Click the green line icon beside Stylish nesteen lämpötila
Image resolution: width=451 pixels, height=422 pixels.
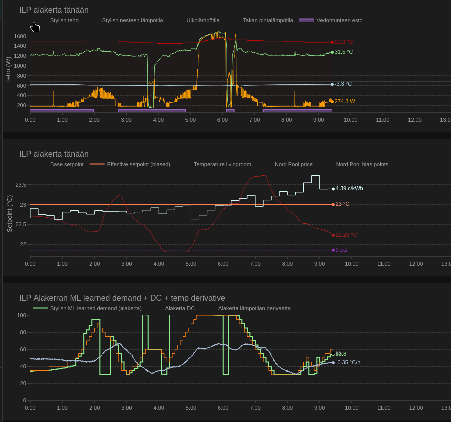tap(92, 20)
